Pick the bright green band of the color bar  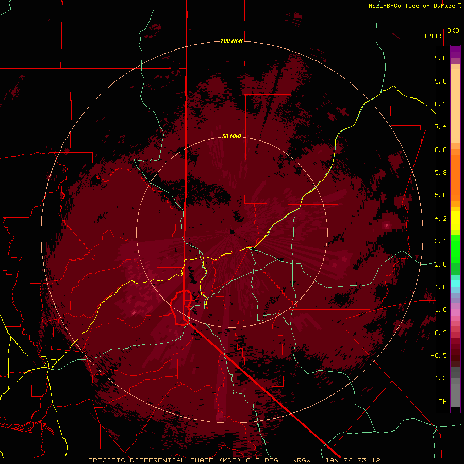[x=455, y=248]
